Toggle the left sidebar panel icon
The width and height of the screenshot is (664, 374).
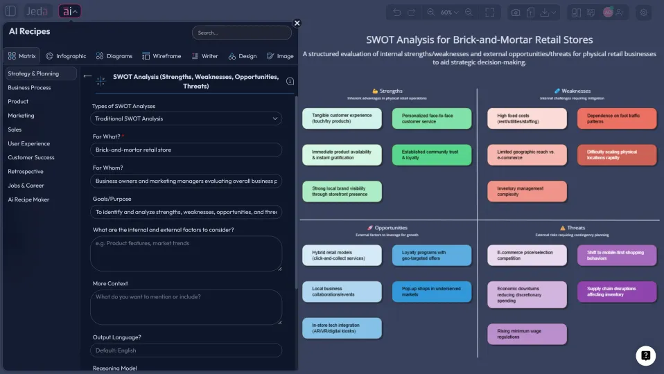(x=10, y=12)
